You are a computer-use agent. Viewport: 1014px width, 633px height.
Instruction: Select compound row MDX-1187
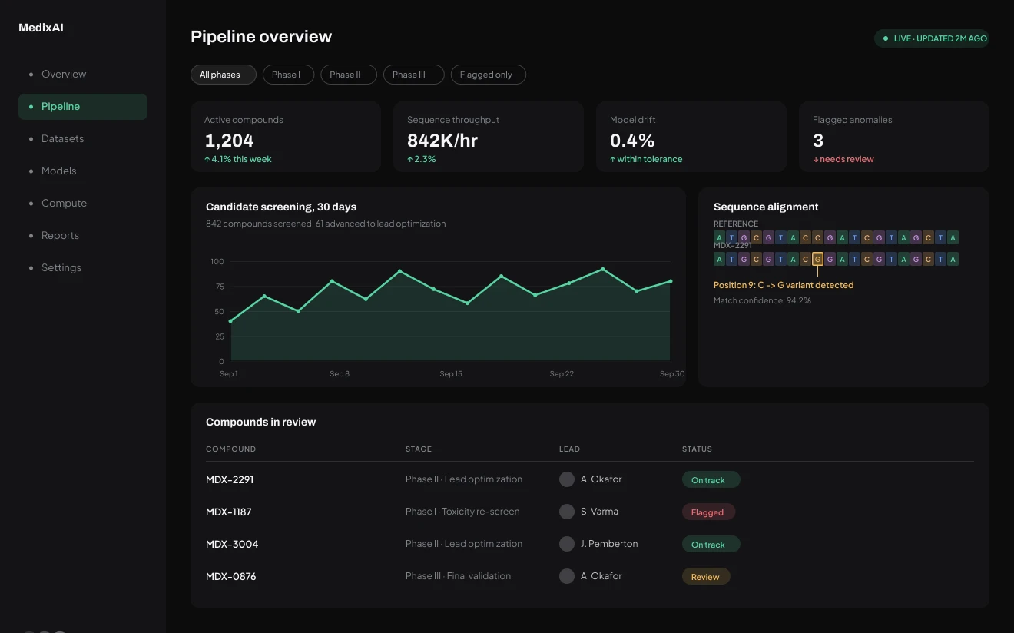tap(590, 512)
